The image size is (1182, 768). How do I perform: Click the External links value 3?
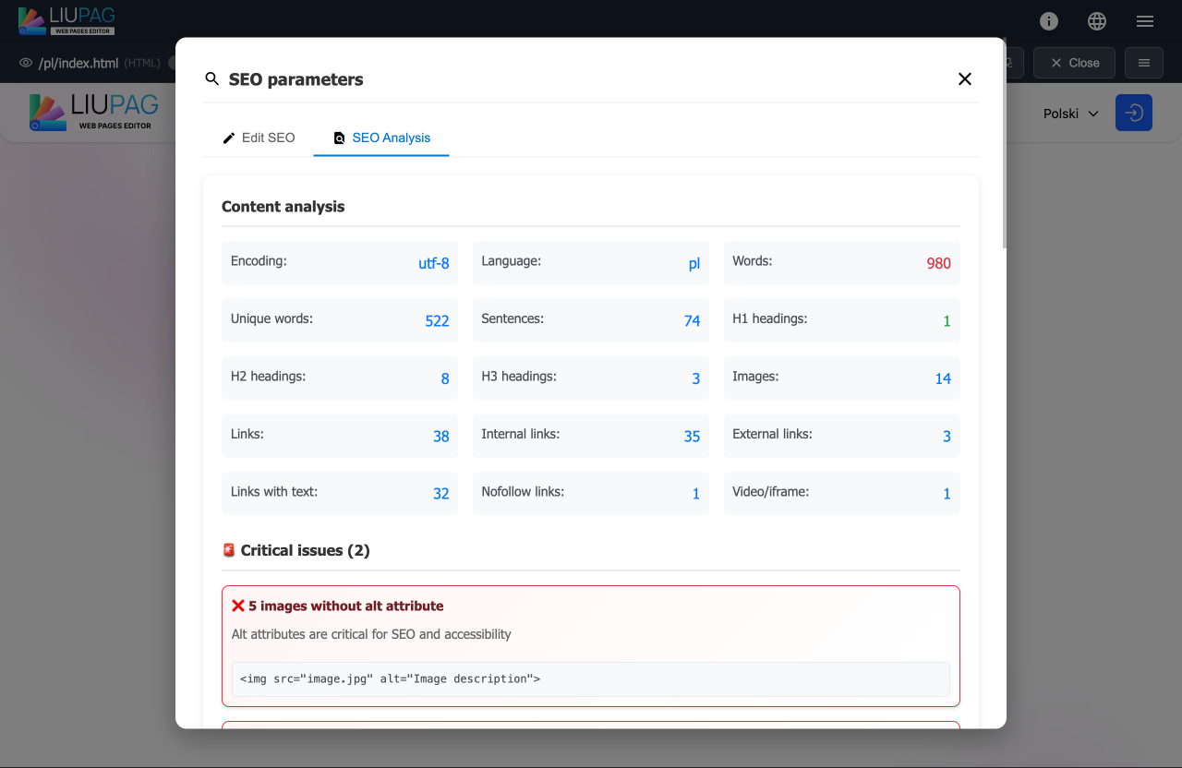pos(947,436)
